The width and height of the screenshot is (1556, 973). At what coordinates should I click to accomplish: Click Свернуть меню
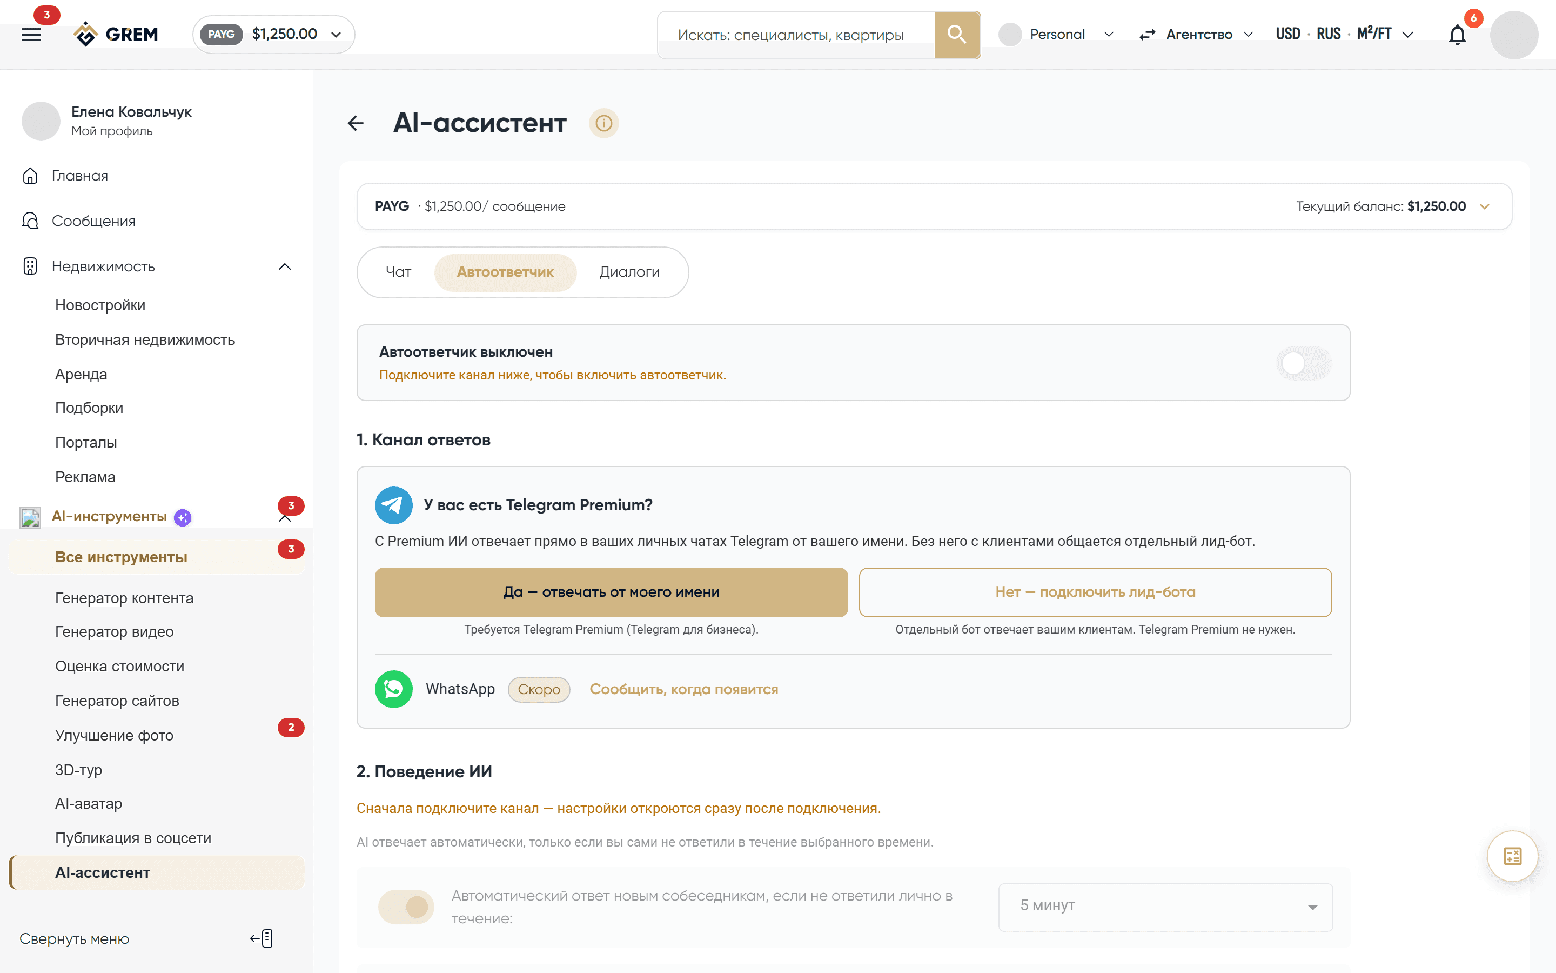tap(74, 939)
